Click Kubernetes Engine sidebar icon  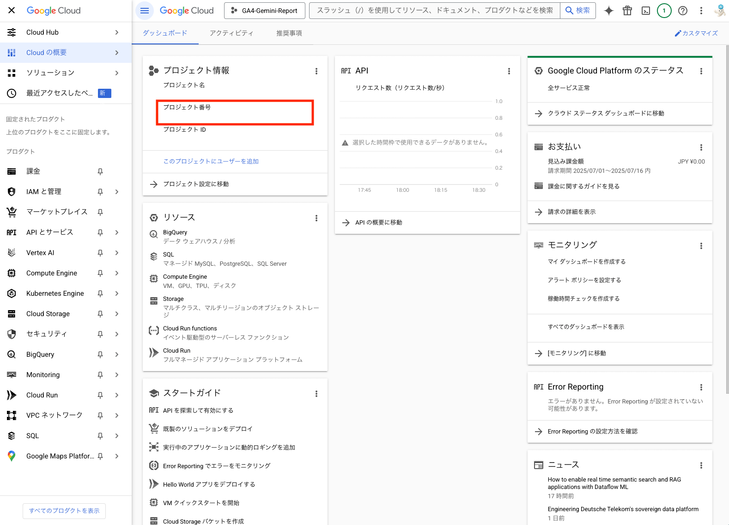[x=12, y=293]
